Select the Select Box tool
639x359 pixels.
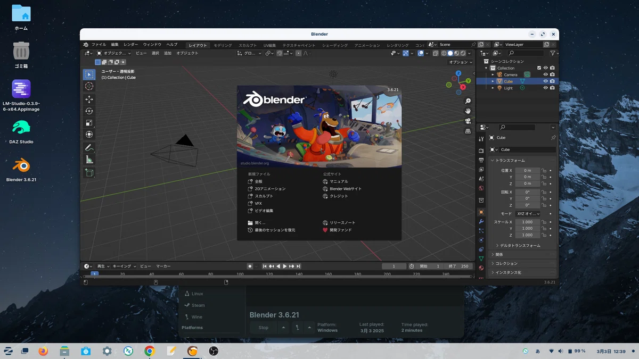tap(89, 74)
